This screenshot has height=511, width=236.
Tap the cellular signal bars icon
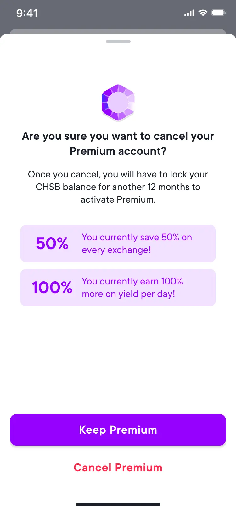(189, 13)
